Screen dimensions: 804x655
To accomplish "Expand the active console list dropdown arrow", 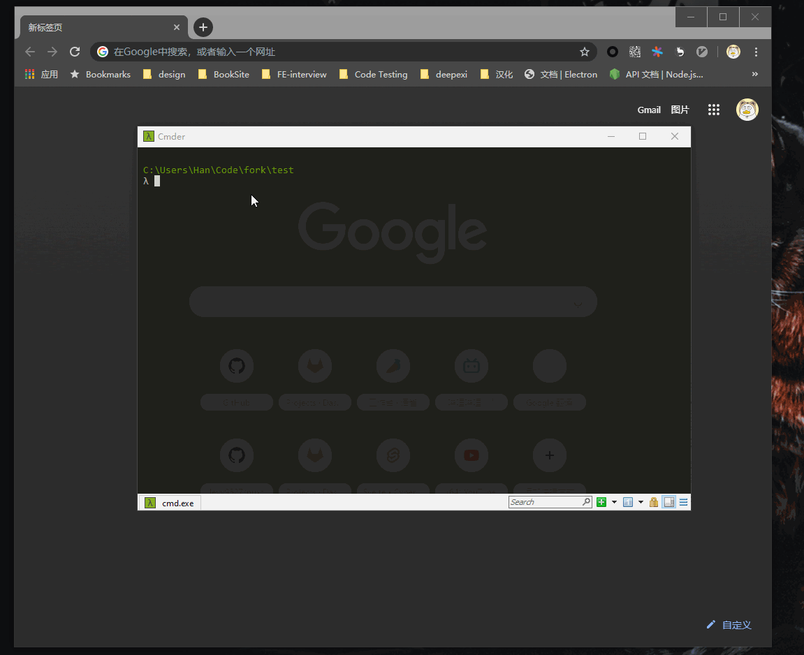I will point(641,502).
